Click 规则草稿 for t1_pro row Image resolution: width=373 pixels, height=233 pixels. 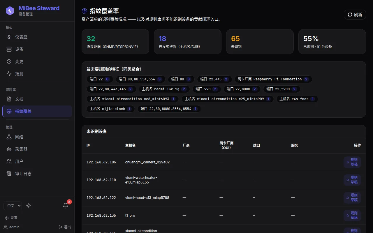pos(352,216)
